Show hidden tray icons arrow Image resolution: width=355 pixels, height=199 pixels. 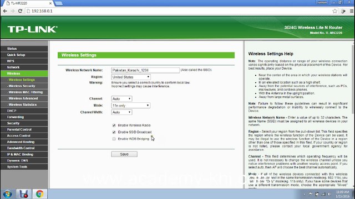tap(305, 194)
